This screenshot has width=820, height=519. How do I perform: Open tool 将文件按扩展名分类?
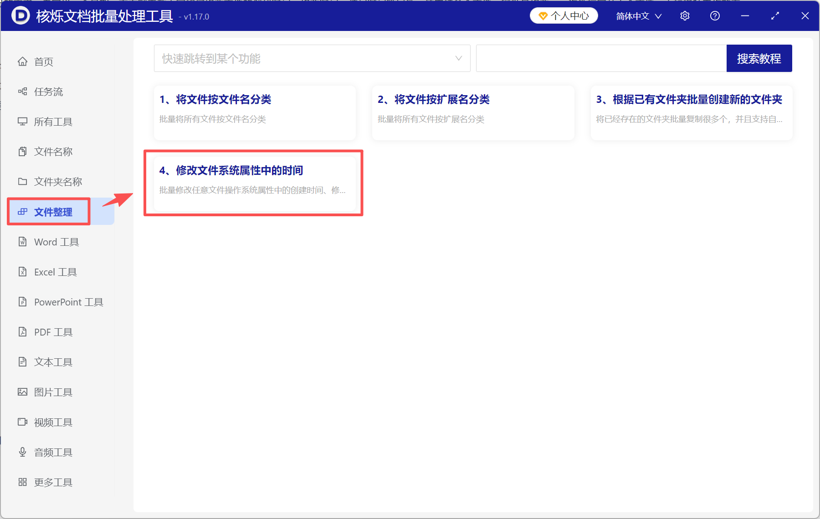point(473,112)
